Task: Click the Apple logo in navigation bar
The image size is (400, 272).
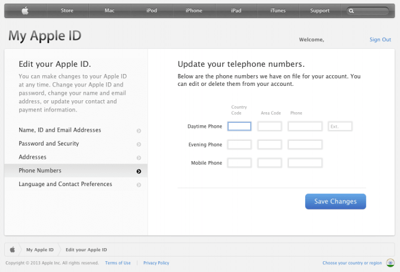Action: [x=25, y=11]
